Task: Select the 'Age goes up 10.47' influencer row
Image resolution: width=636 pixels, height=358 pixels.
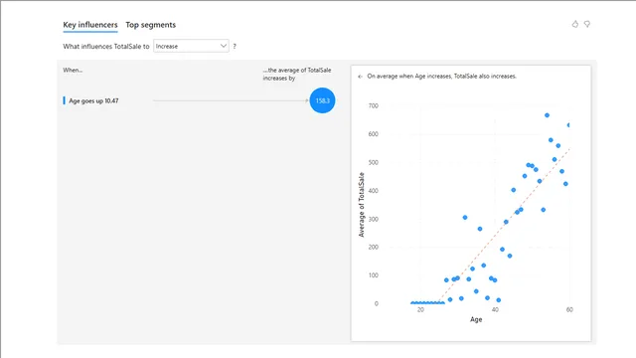Action: point(199,100)
